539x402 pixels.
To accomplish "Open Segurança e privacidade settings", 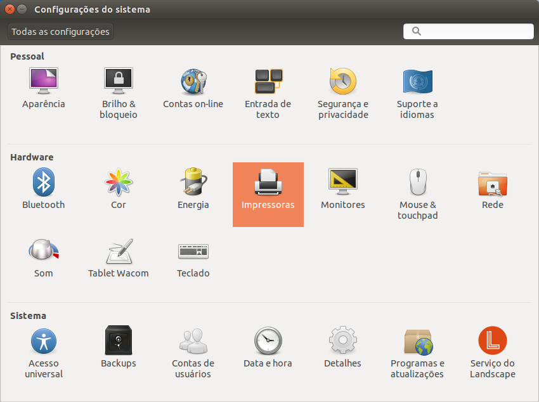I will coord(342,81).
